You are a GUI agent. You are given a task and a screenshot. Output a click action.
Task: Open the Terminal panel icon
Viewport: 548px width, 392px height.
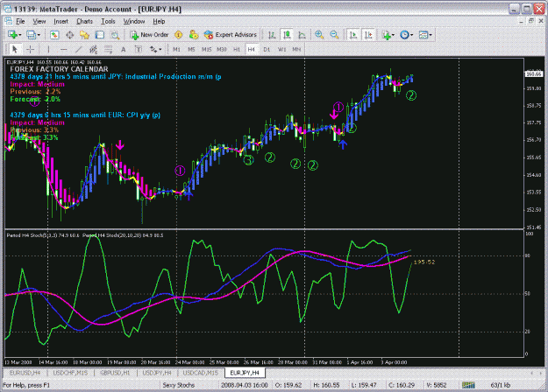pyautogui.click(x=100, y=35)
